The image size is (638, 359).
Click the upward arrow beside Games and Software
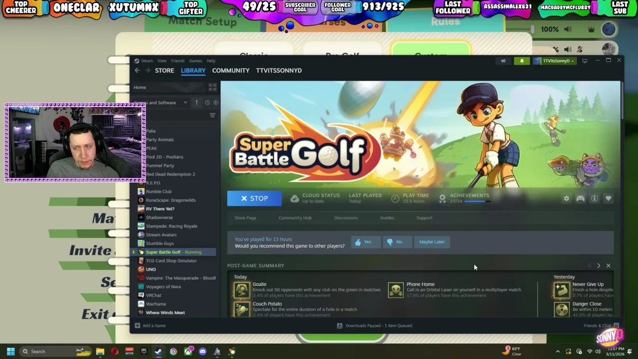click(x=196, y=103)
